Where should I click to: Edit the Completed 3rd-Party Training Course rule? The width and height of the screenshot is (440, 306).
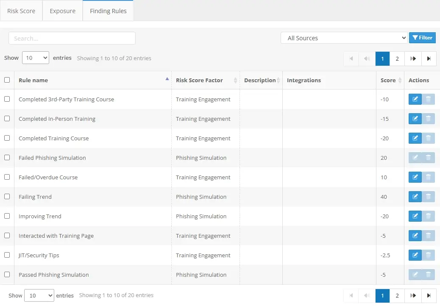click(x=415, y=100)
